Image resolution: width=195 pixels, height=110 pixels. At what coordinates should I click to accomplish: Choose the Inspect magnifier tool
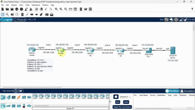tap(7, 14)
